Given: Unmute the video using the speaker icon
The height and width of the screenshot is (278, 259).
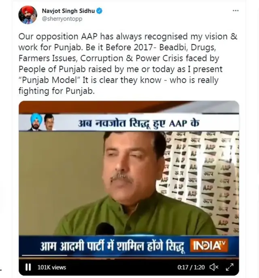Looking at the screenshot, I should (x=214, y=267).
